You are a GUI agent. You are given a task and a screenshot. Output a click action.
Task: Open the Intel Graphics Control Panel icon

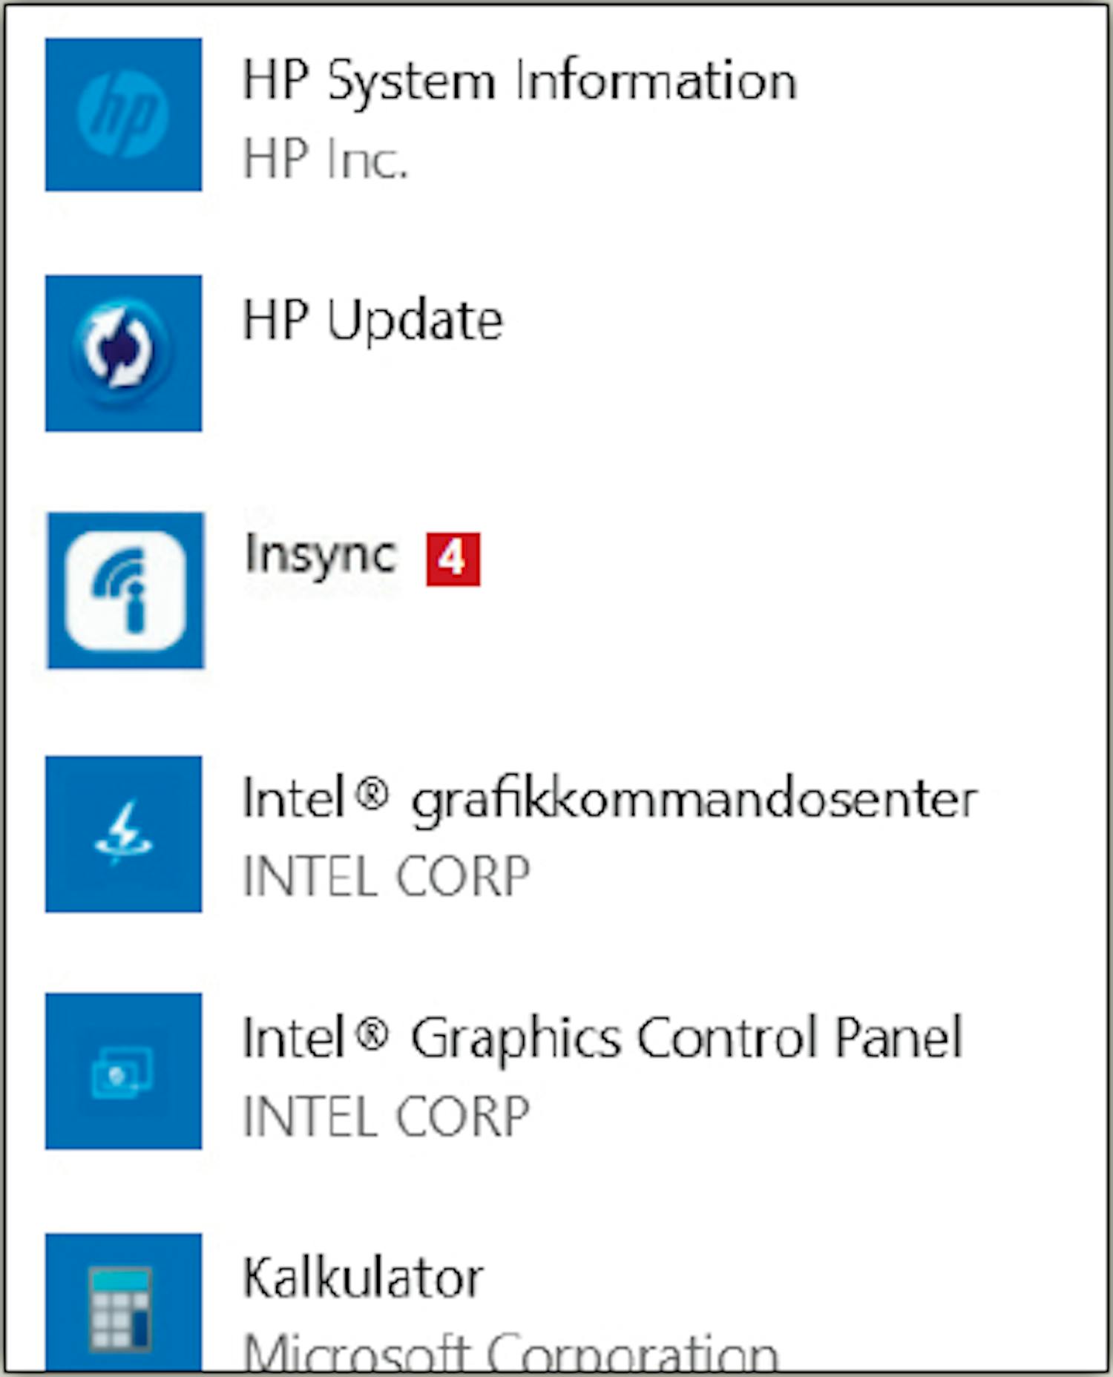[x=123, y=1071]
